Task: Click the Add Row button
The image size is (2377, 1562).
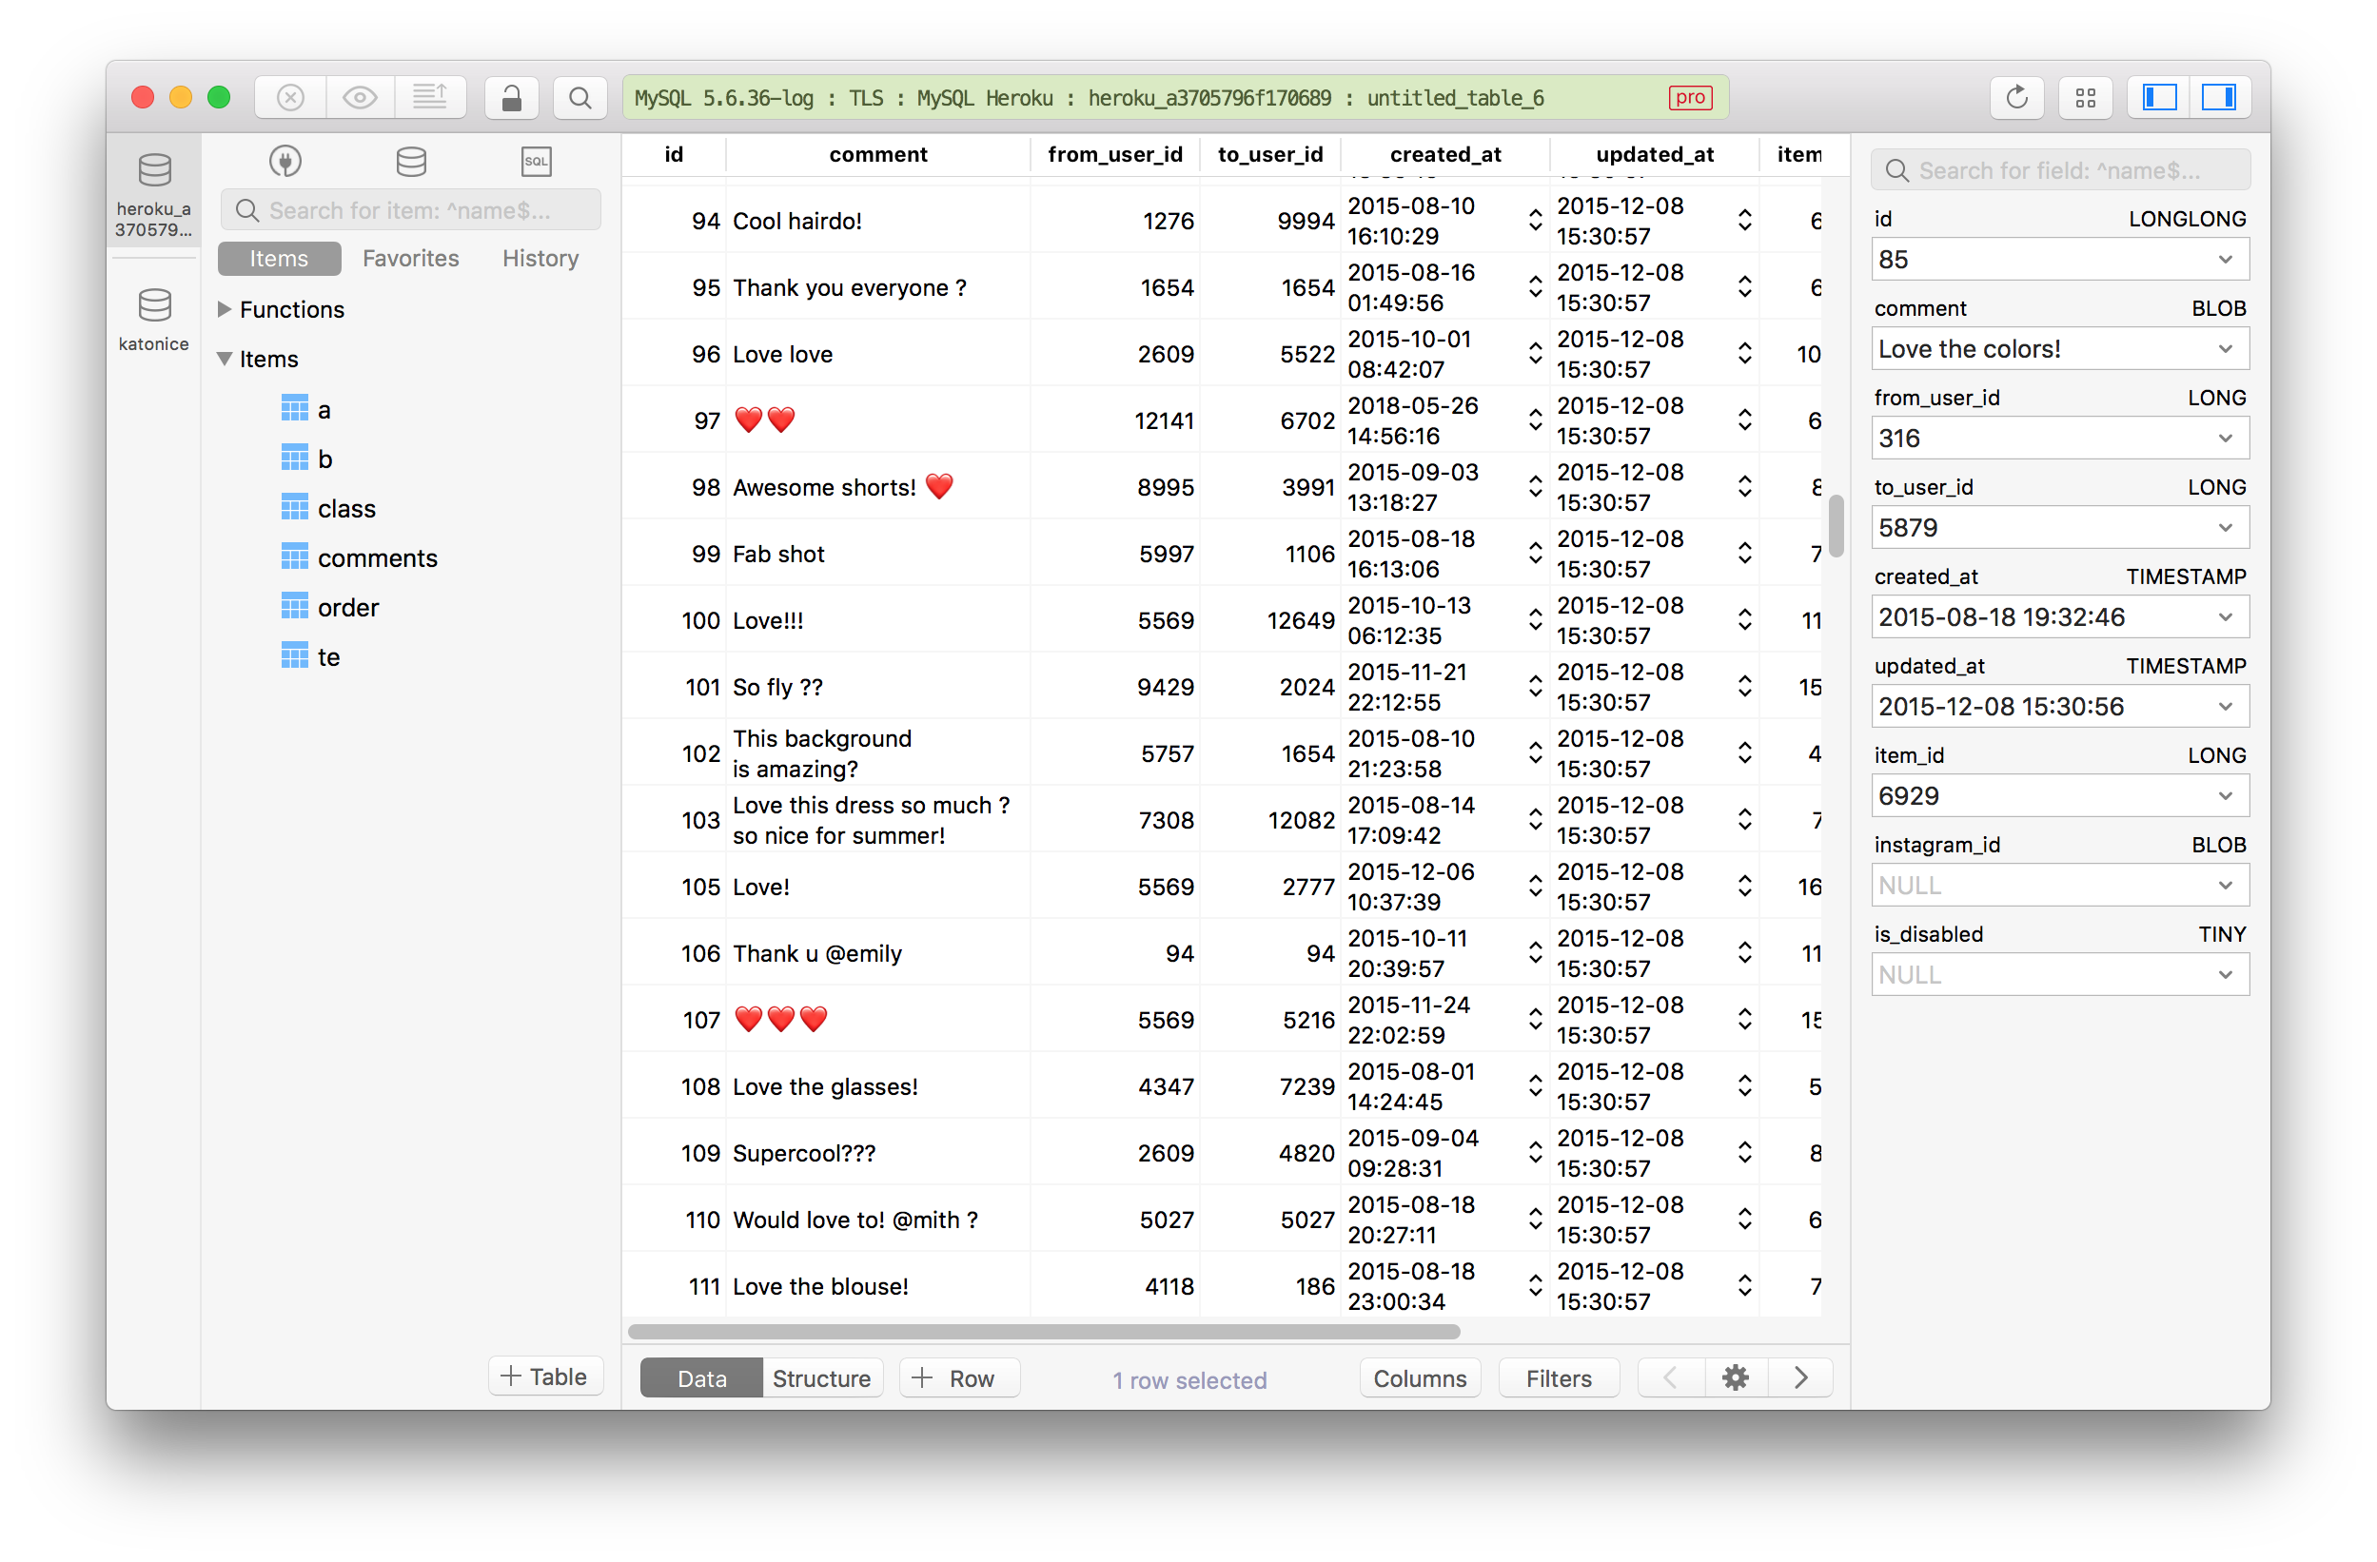Action: pos(957,1377)
